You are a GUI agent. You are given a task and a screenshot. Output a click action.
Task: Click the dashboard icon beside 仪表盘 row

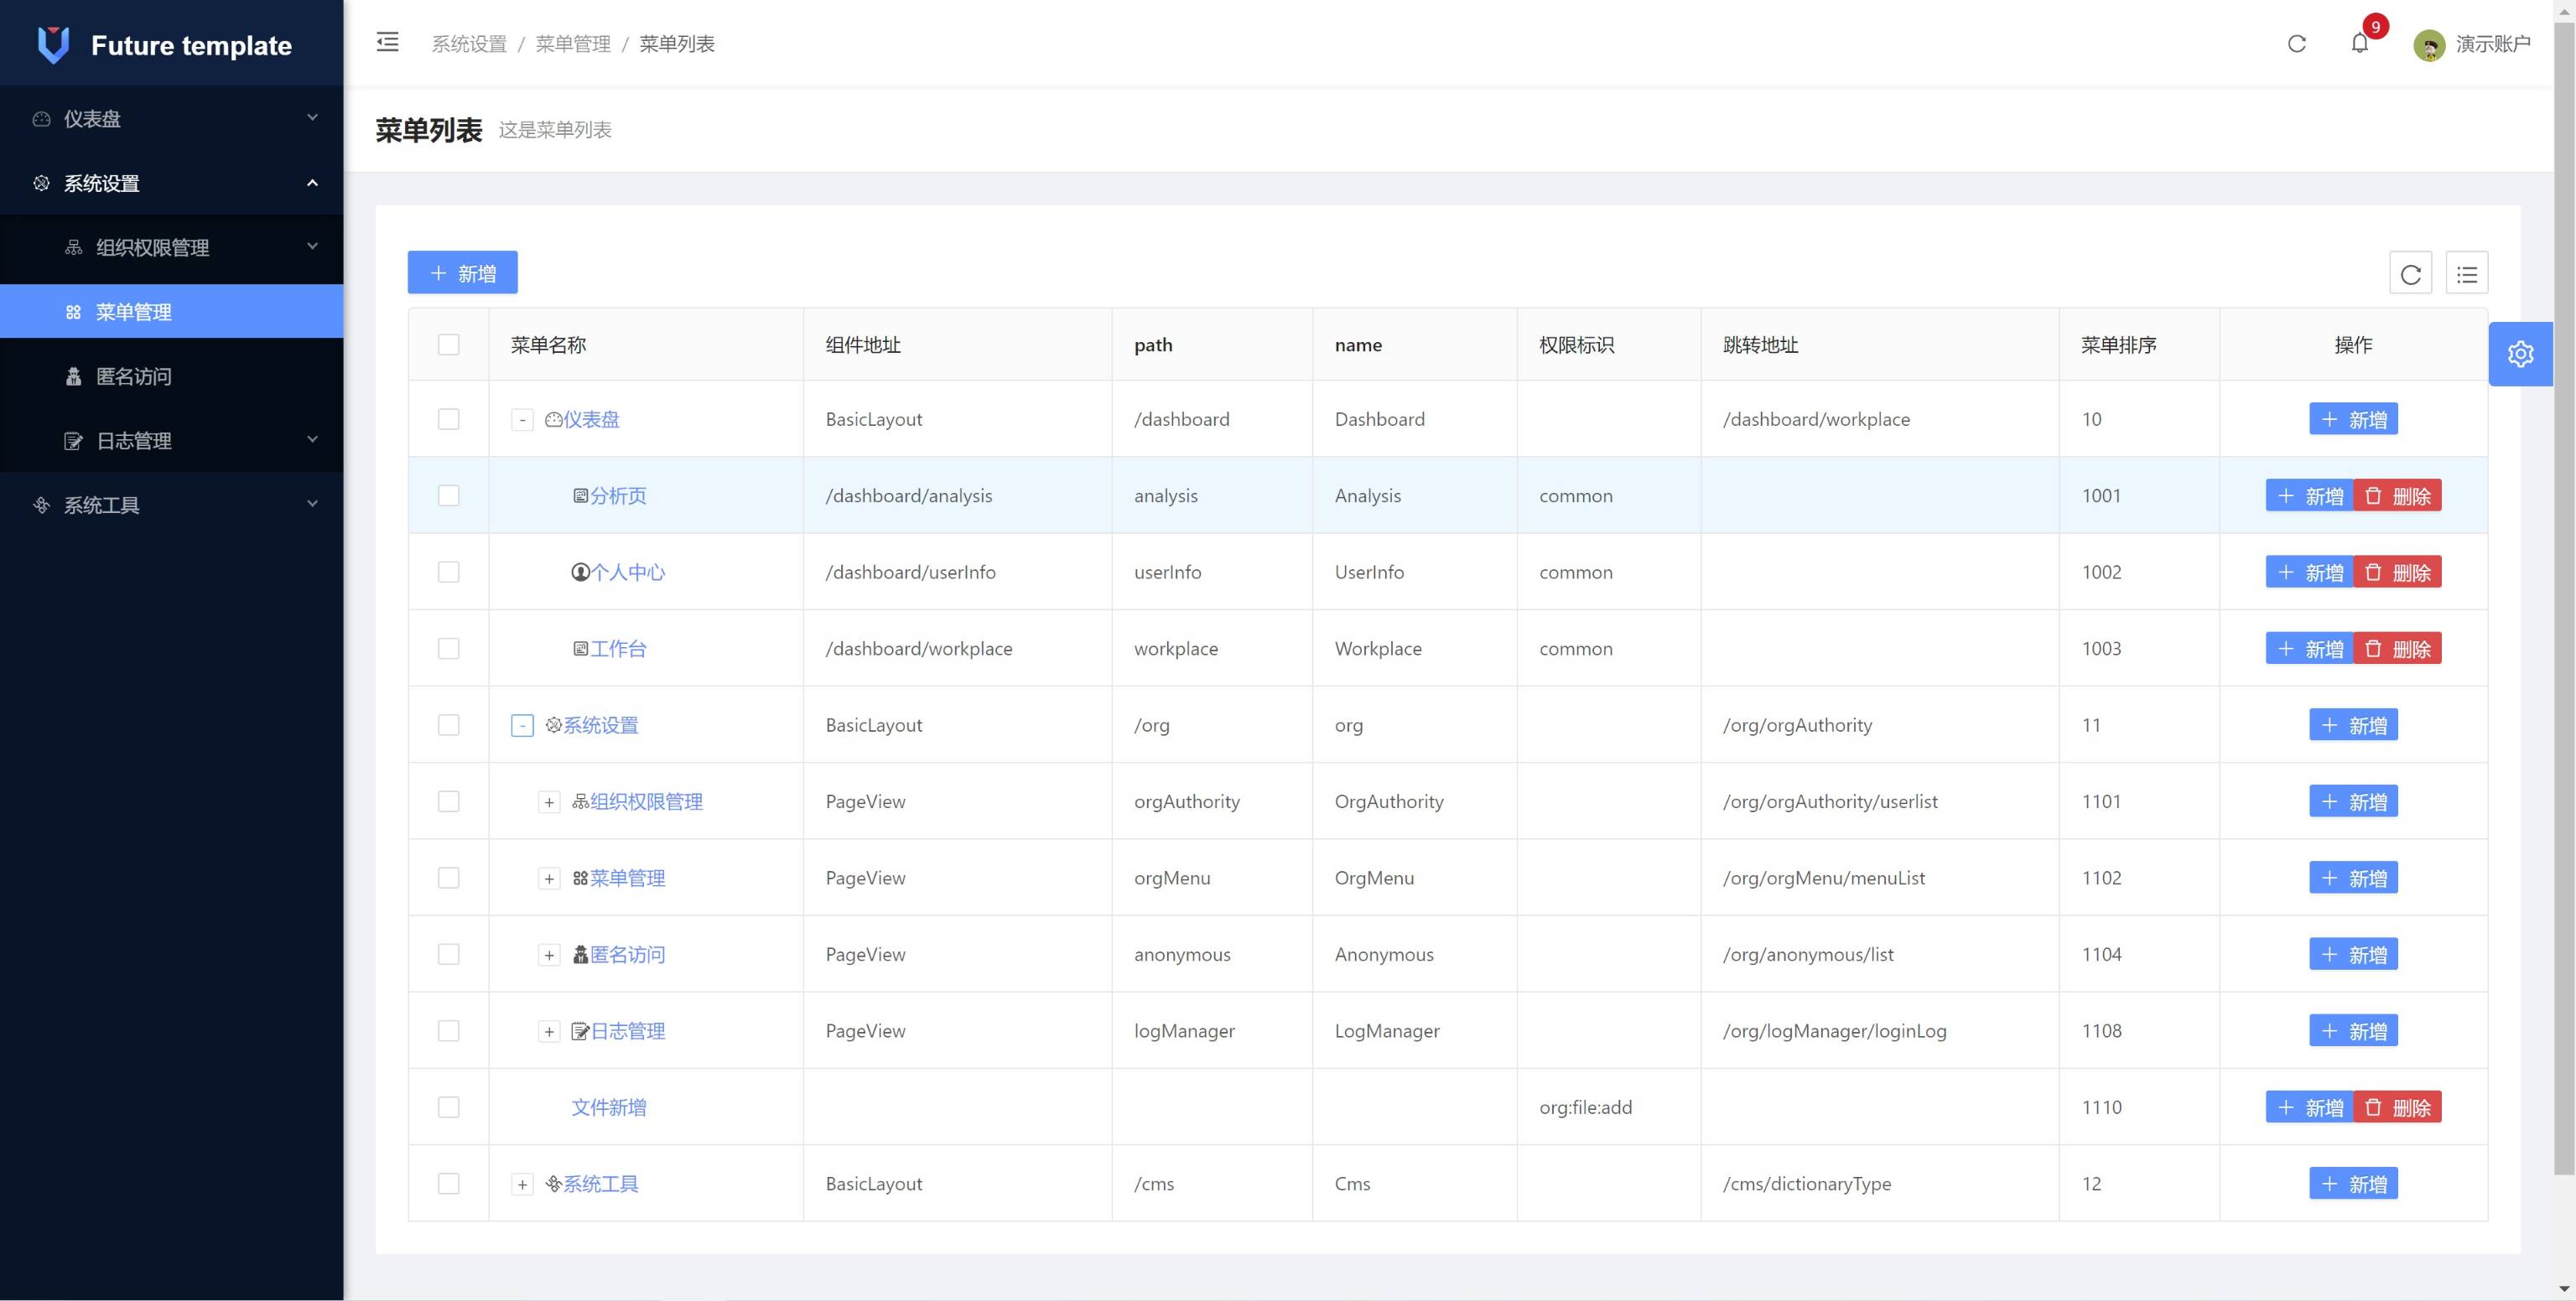point(553,419)
